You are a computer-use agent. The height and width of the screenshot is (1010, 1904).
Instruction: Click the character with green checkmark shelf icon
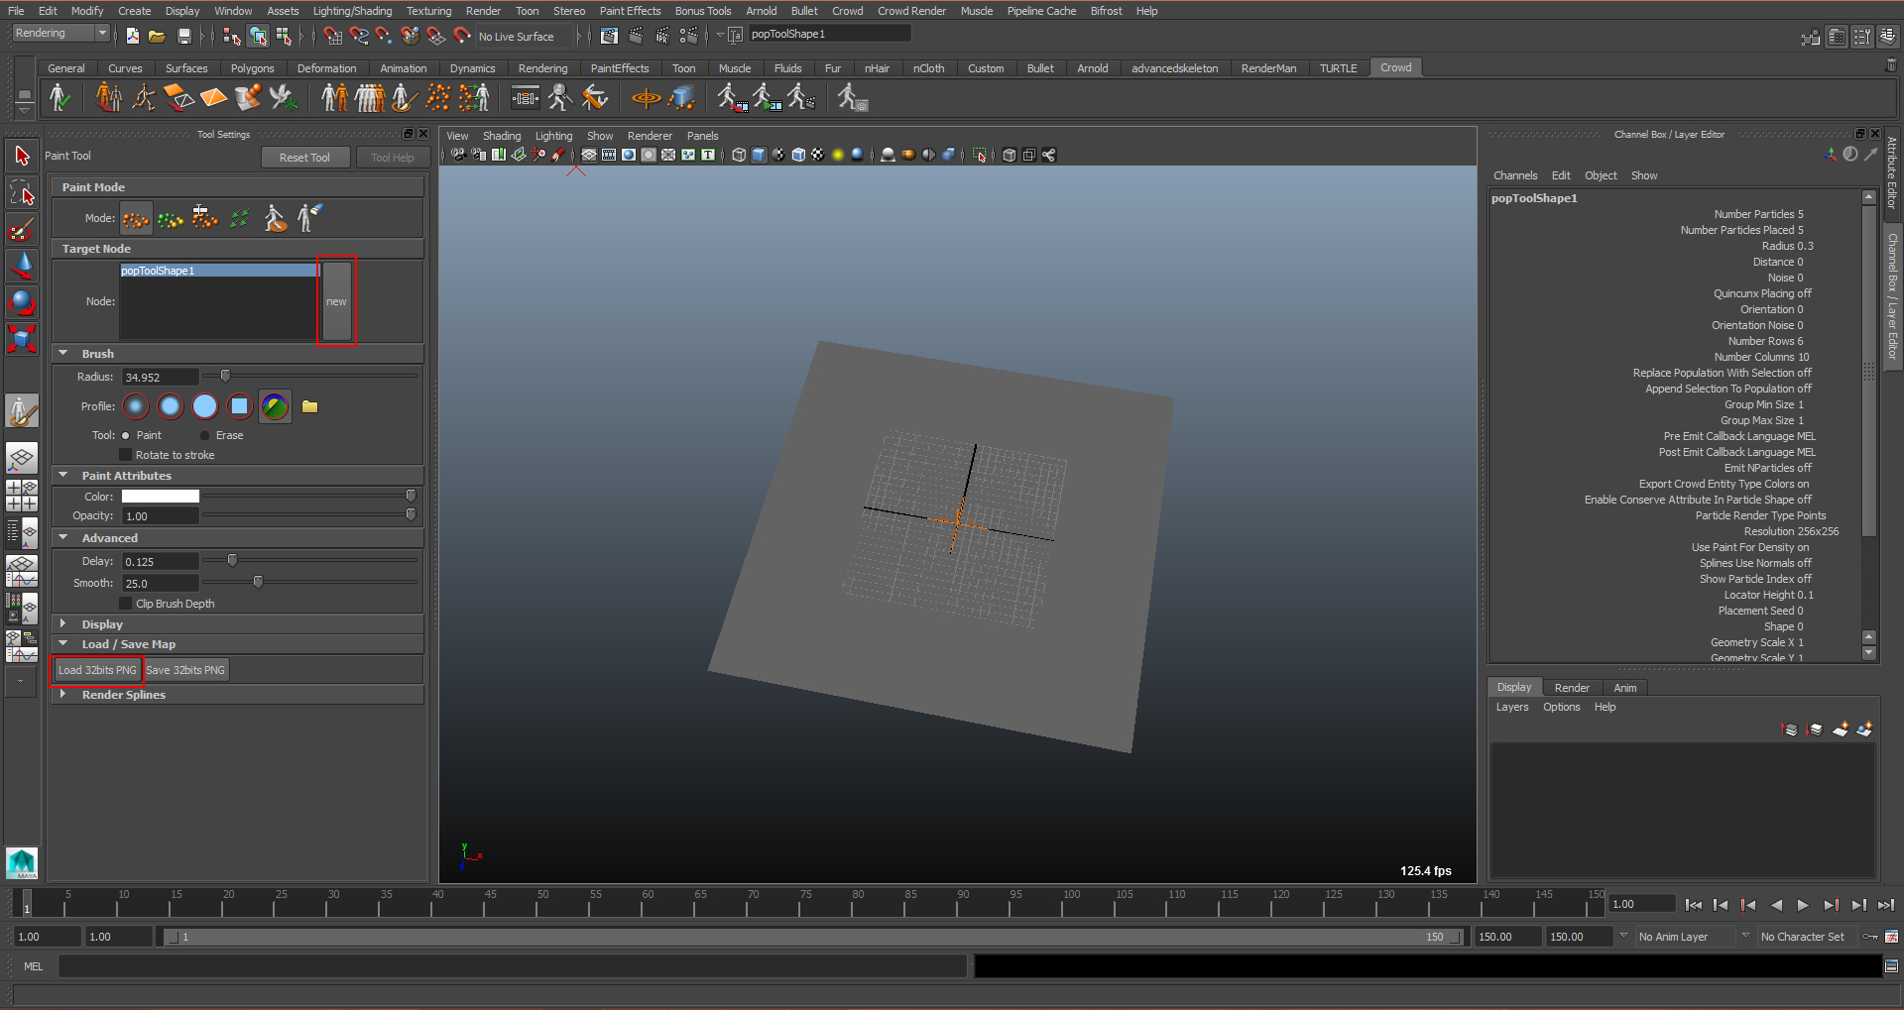[59, 98]
